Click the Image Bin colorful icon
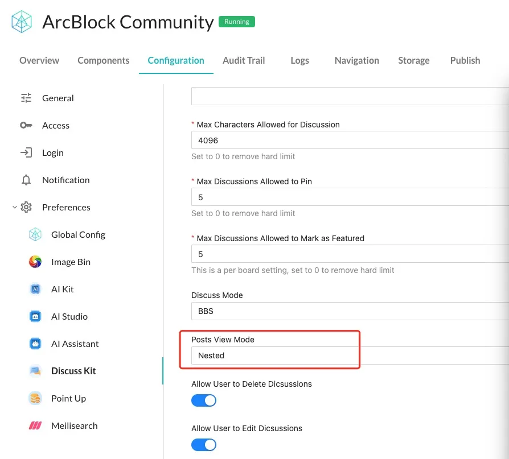The height and width of the screenshot is (459, 509). tap(35, 262)
